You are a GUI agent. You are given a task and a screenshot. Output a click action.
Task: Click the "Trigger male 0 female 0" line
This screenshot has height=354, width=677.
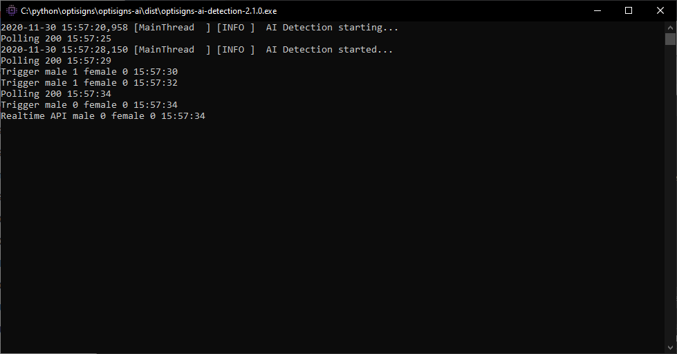[x=89, y=105]
